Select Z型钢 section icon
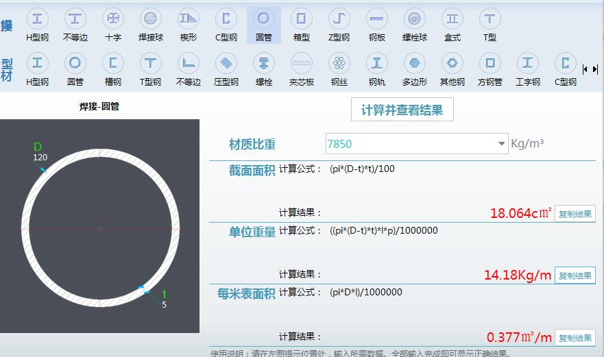Viewport: 604px width, 357px height. (x=339, y=19)
